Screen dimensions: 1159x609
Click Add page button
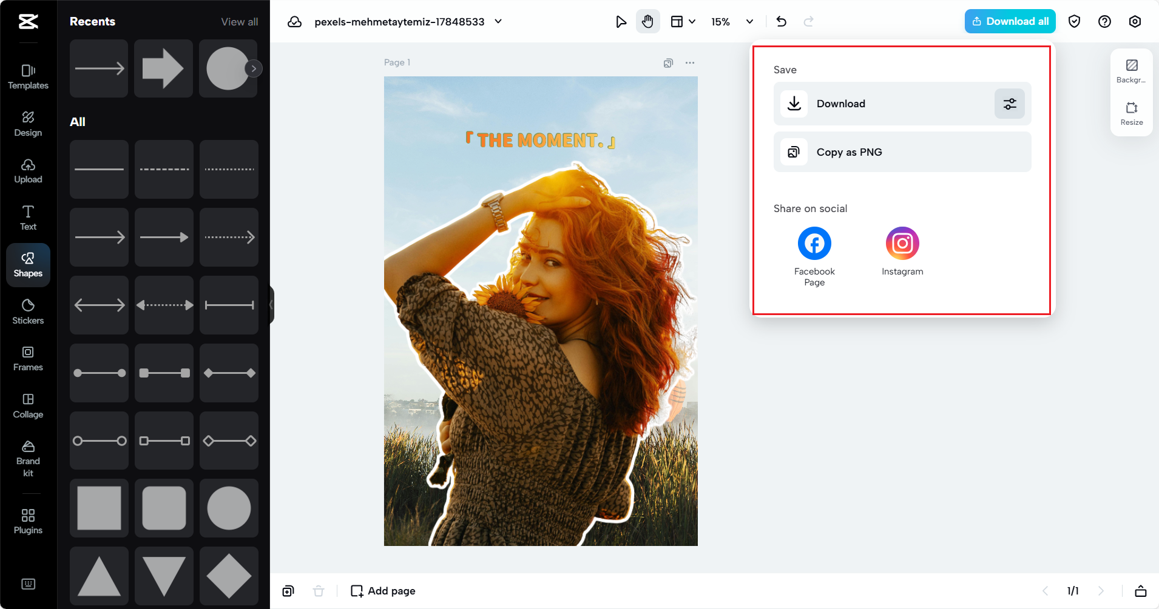(383, 591)
